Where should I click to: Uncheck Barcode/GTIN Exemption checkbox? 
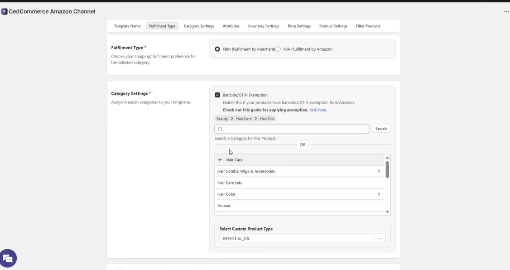pos(217,95)
